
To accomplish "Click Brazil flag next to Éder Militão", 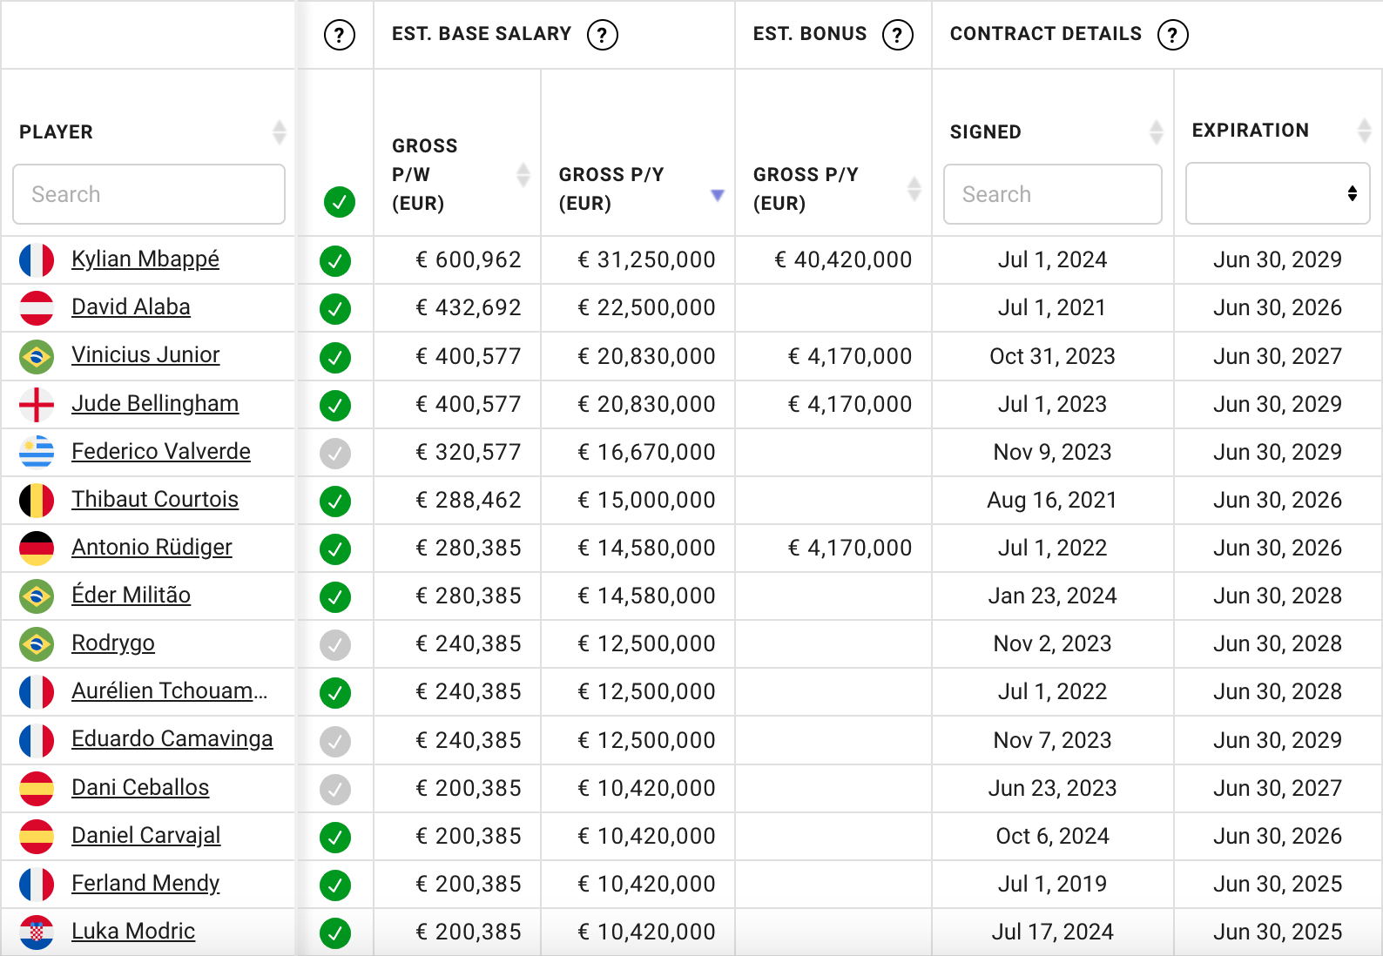I will 37,596.
